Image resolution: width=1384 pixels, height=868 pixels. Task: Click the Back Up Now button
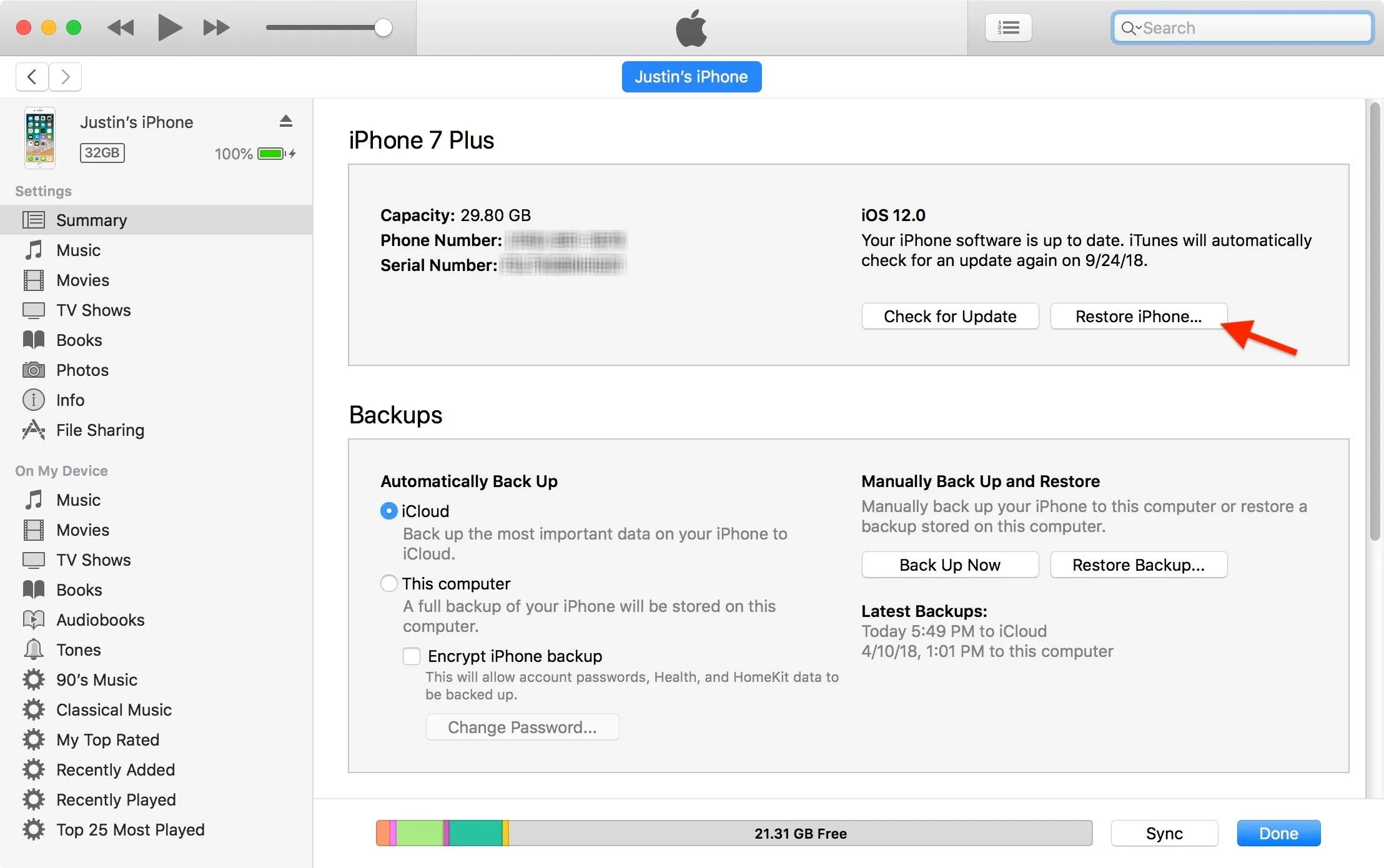pos(949,565)
